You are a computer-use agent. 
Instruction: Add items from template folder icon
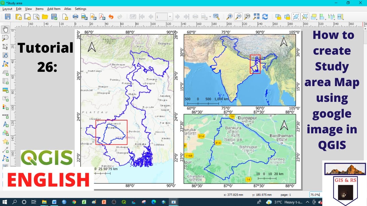point(45,17)
